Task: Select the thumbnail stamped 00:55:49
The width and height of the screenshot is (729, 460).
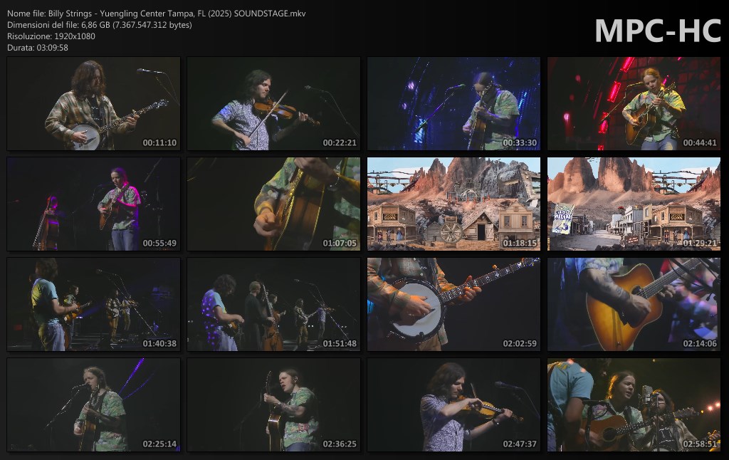Action: 93,204
